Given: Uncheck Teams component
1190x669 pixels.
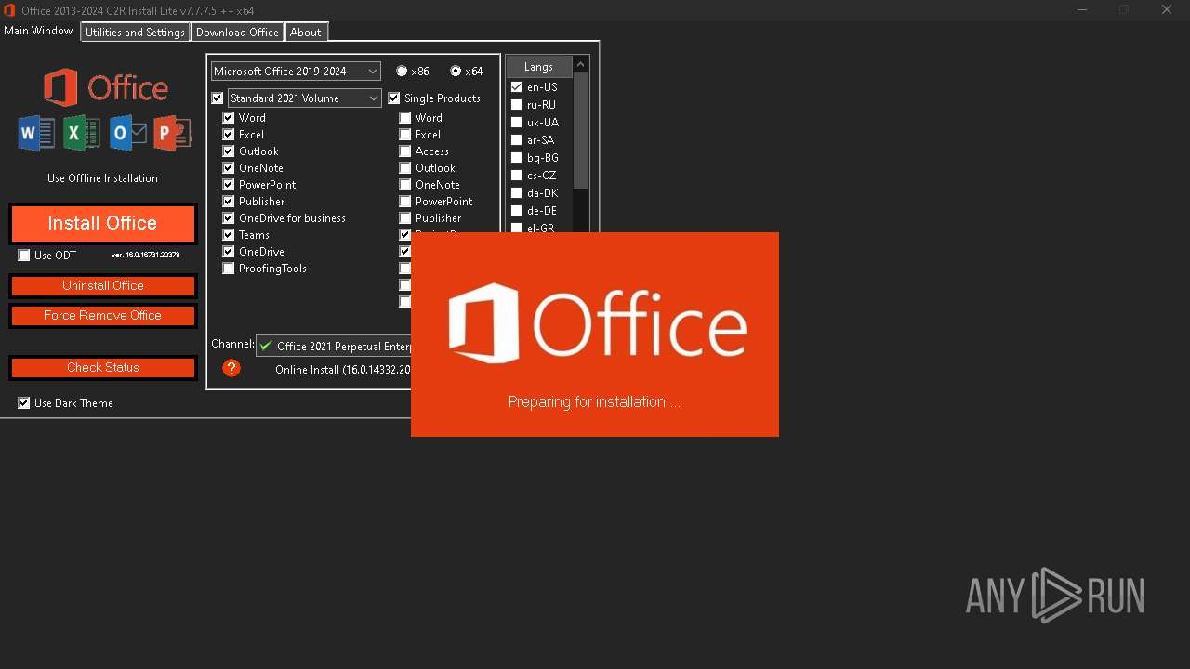Looking at the screenshot, I should (229, 235).
